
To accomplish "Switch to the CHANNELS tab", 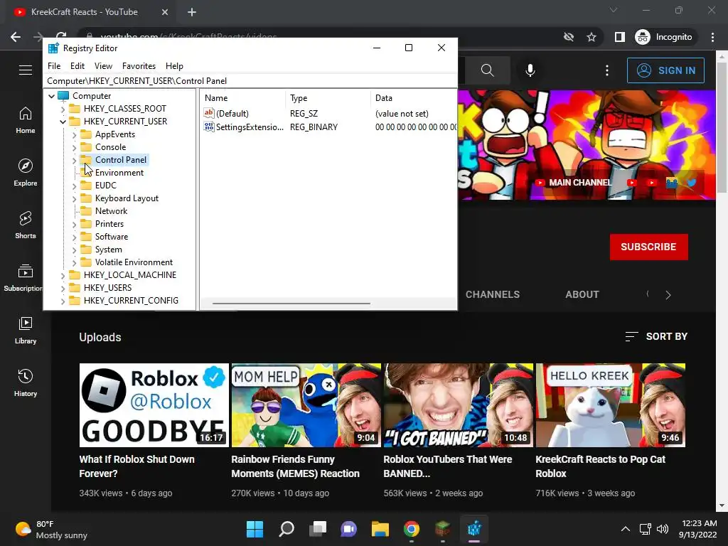I will pos(492,294).
